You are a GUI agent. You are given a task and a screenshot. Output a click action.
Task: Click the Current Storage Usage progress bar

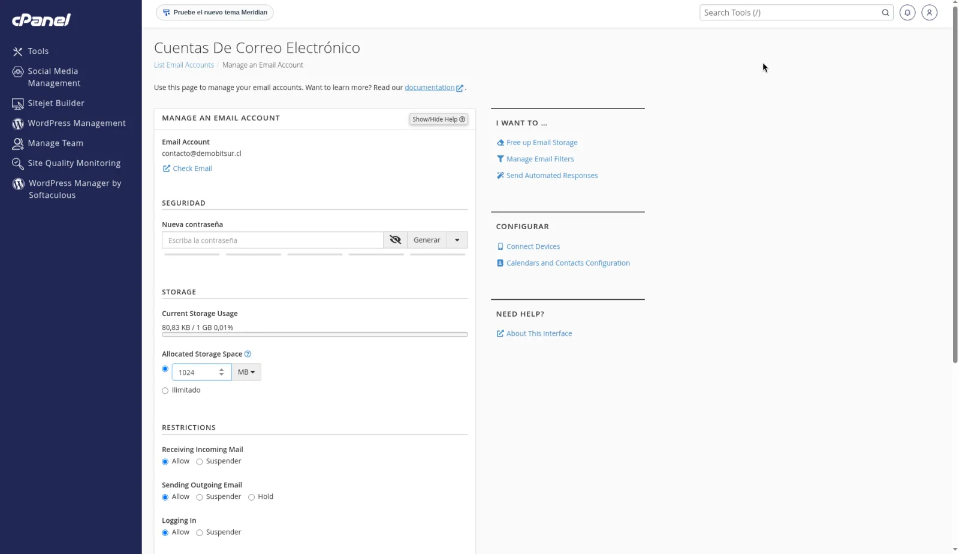click(x=315, y=335)
